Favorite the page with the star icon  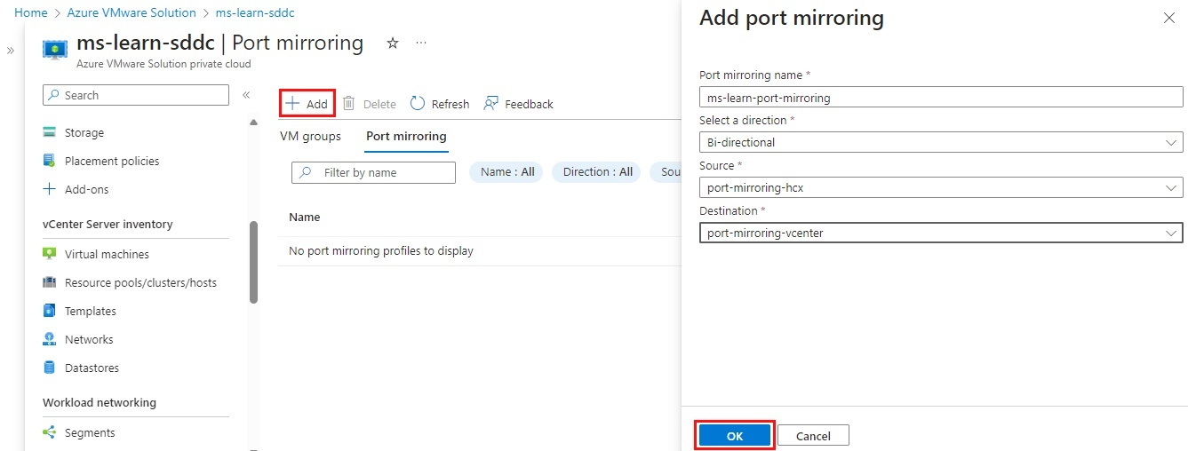[393, 43]
